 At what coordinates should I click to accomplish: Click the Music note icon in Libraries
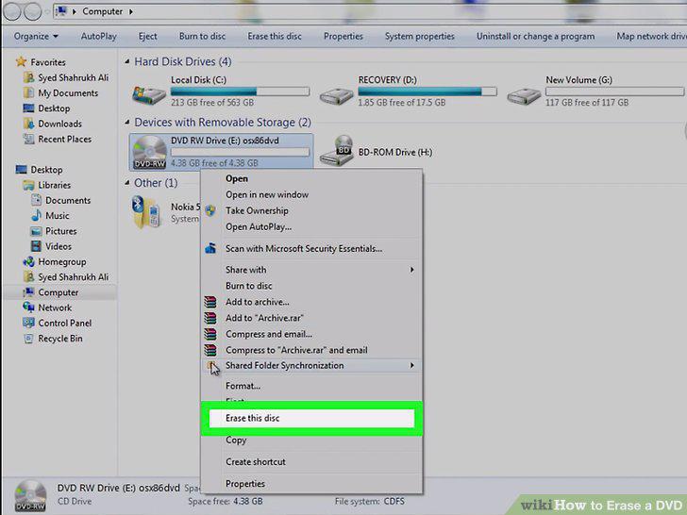tap(36, 215)
